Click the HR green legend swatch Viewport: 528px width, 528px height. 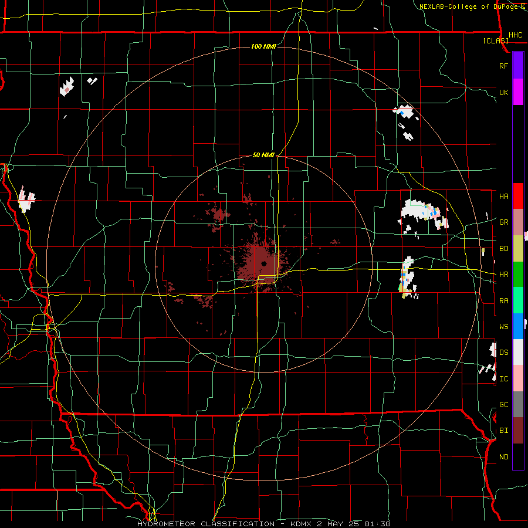click(518, 275)
